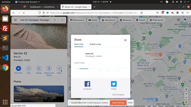Open clock and calendar menu
The image size is (191, 107).
[x=101, y=2]
